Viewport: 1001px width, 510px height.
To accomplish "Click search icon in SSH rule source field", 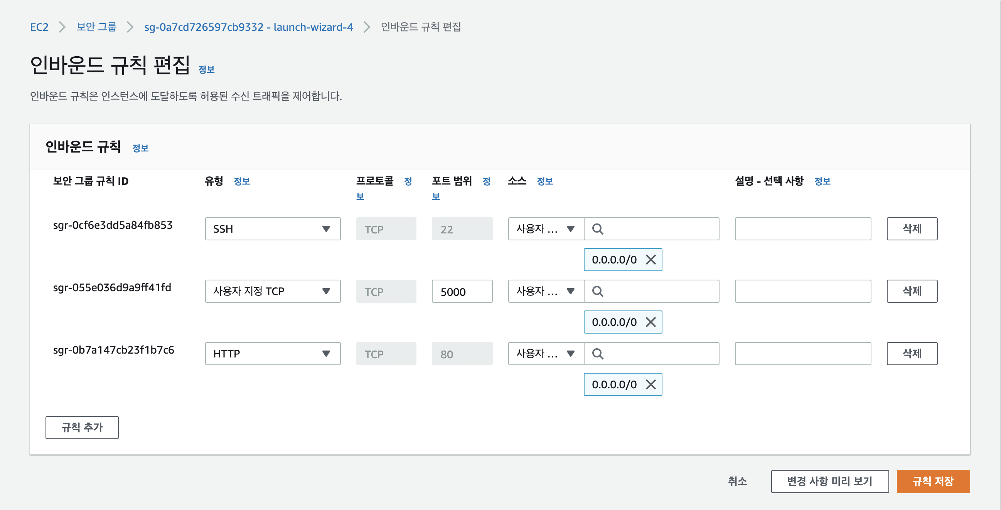I will click(598, 229).
